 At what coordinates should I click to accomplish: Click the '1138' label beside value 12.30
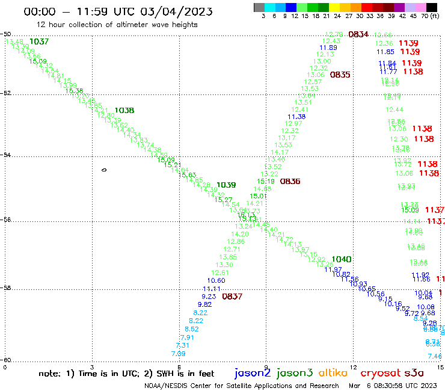click(424, 139)
